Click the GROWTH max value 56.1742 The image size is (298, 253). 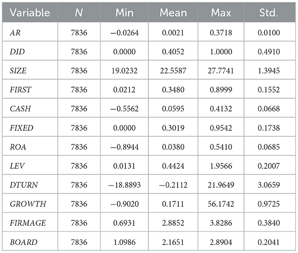click(x=221, y=204)
